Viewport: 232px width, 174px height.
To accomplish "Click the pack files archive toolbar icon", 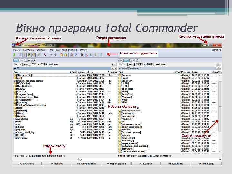I will [x=61, y=55].
